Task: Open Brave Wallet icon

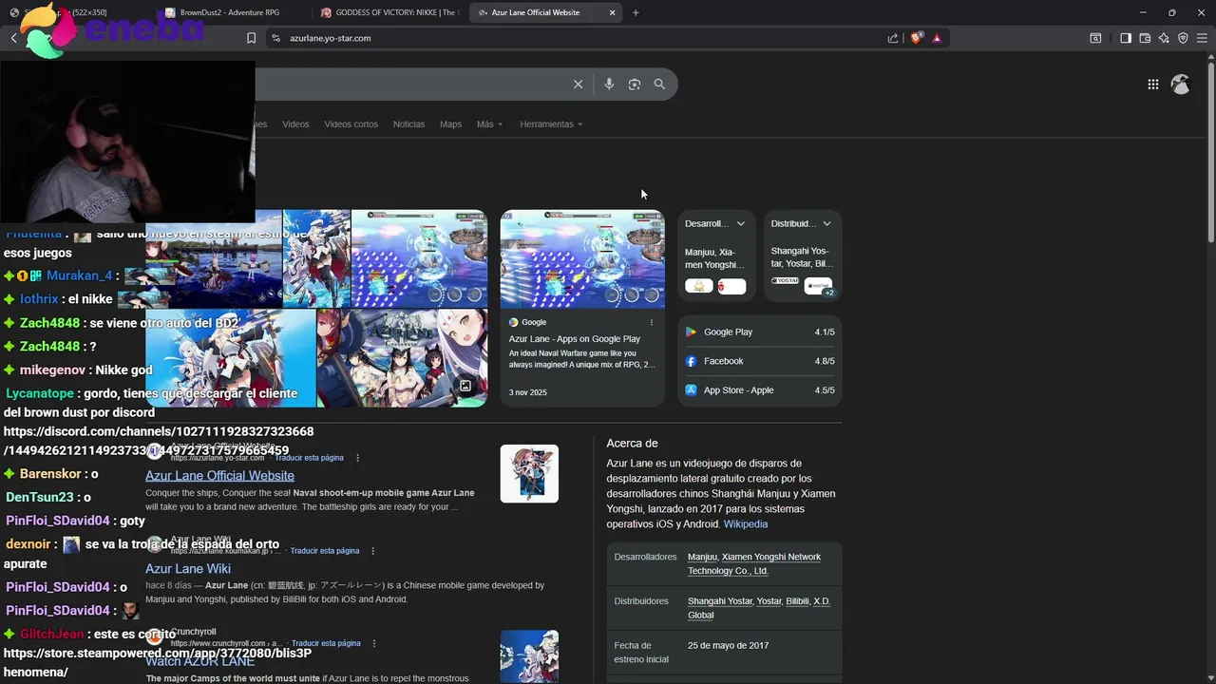Action: pos(1145,38)
